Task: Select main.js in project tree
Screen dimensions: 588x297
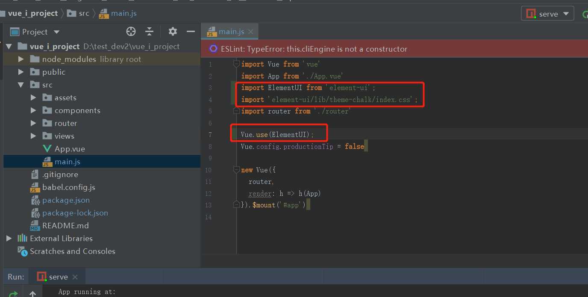Action: pyautogui.click(x=68, y=162)
